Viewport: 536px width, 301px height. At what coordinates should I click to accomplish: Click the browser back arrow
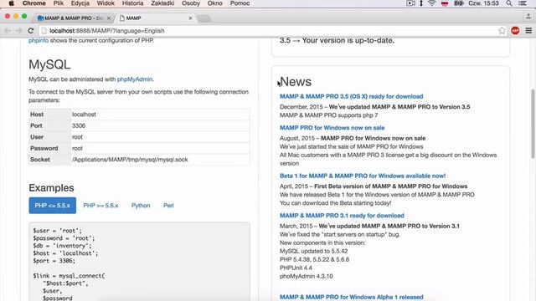pos(8,31)
